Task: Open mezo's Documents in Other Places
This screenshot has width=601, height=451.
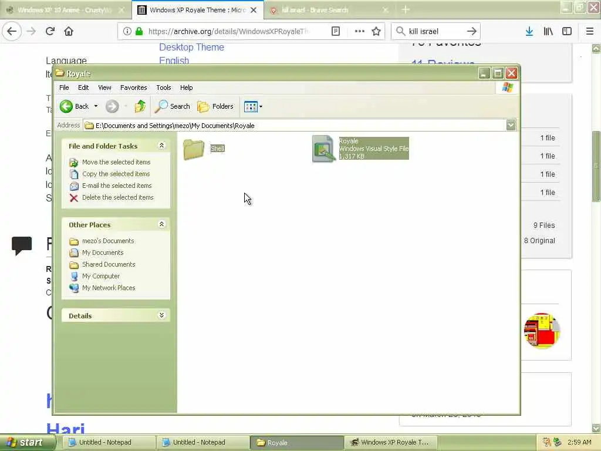Action: pyautogui.click(x=108, y=241)
